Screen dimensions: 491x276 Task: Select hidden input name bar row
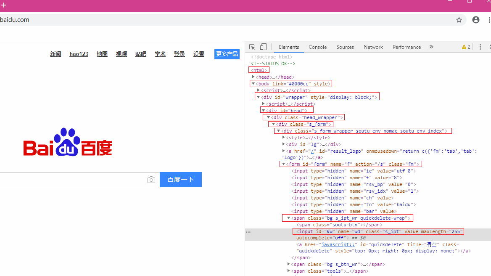pyautogui.click(x=344, y=212)
